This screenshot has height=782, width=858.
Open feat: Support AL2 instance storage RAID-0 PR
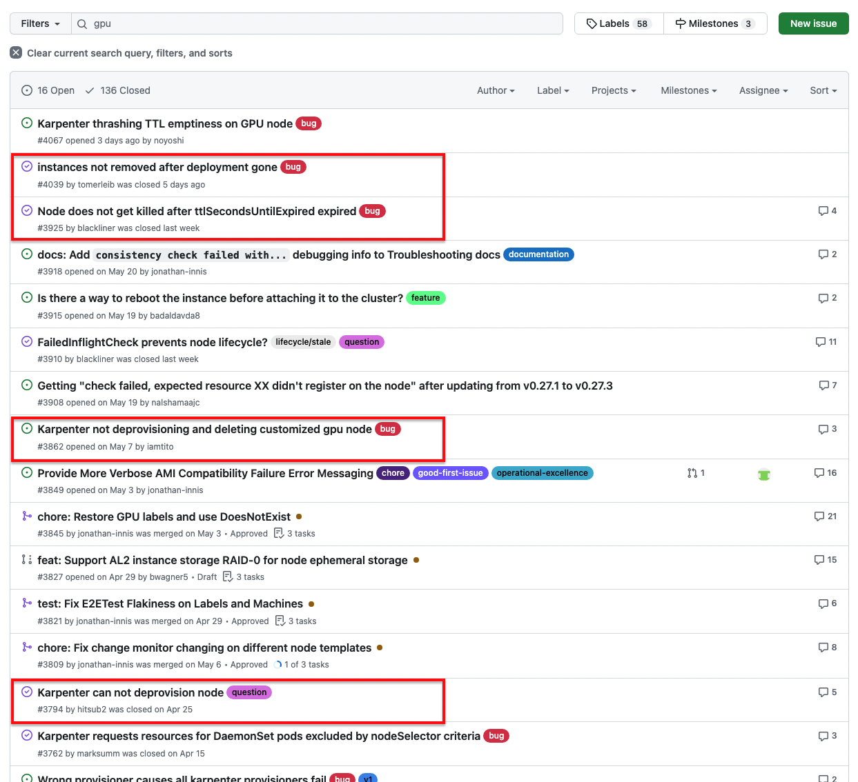click(x=222, y=560)
